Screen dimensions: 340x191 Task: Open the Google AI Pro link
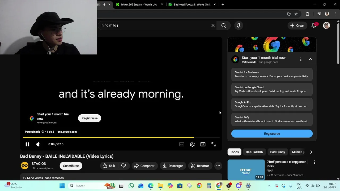pyautogui.click(x=272, y=104)
